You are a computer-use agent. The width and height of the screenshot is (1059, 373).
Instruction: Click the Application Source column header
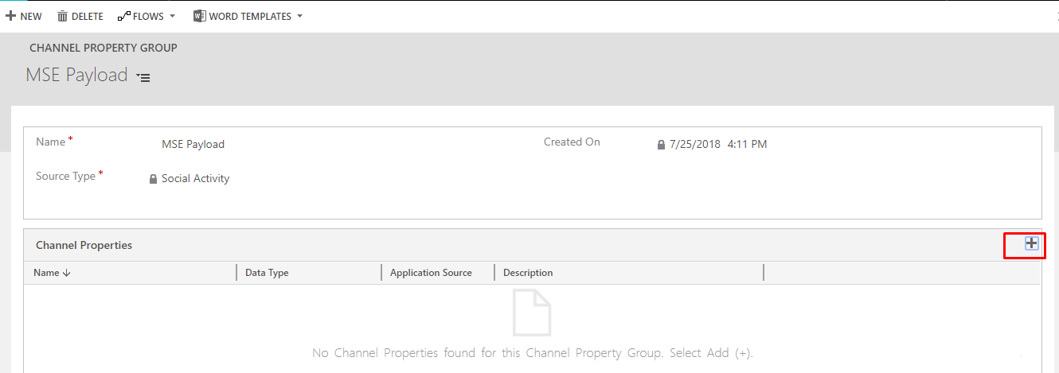point(431,273)
